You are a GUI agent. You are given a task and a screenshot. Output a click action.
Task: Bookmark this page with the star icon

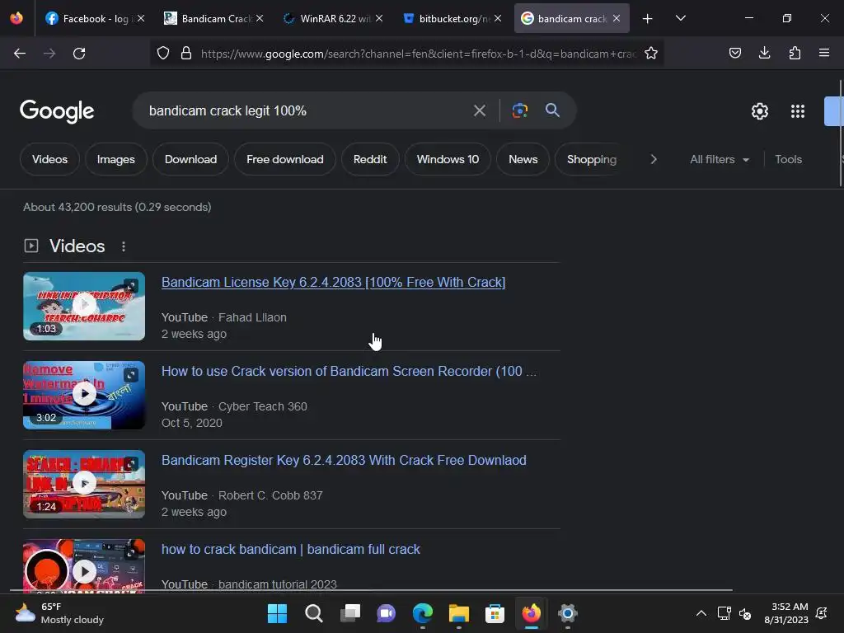click(651, 53)
